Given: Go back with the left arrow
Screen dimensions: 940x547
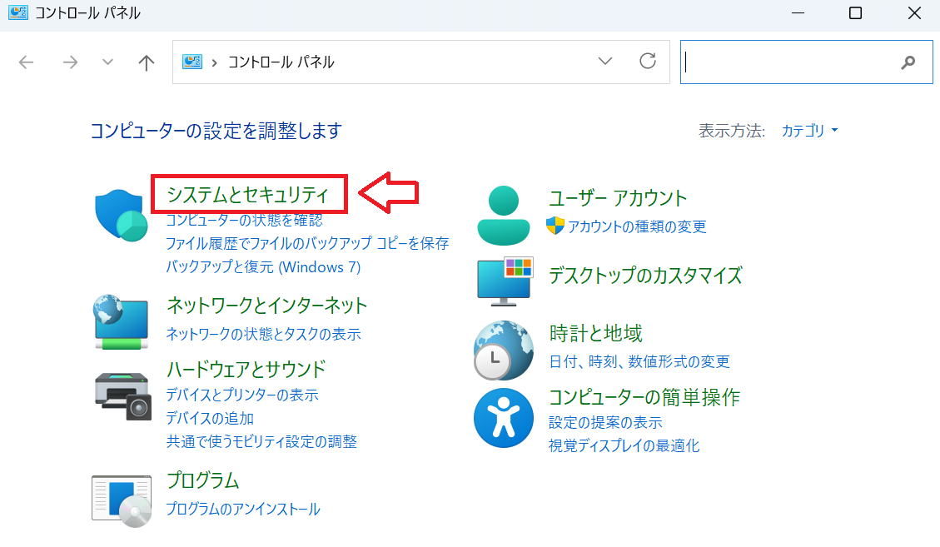Looking at the screenshot, I should tap(27, 62).
